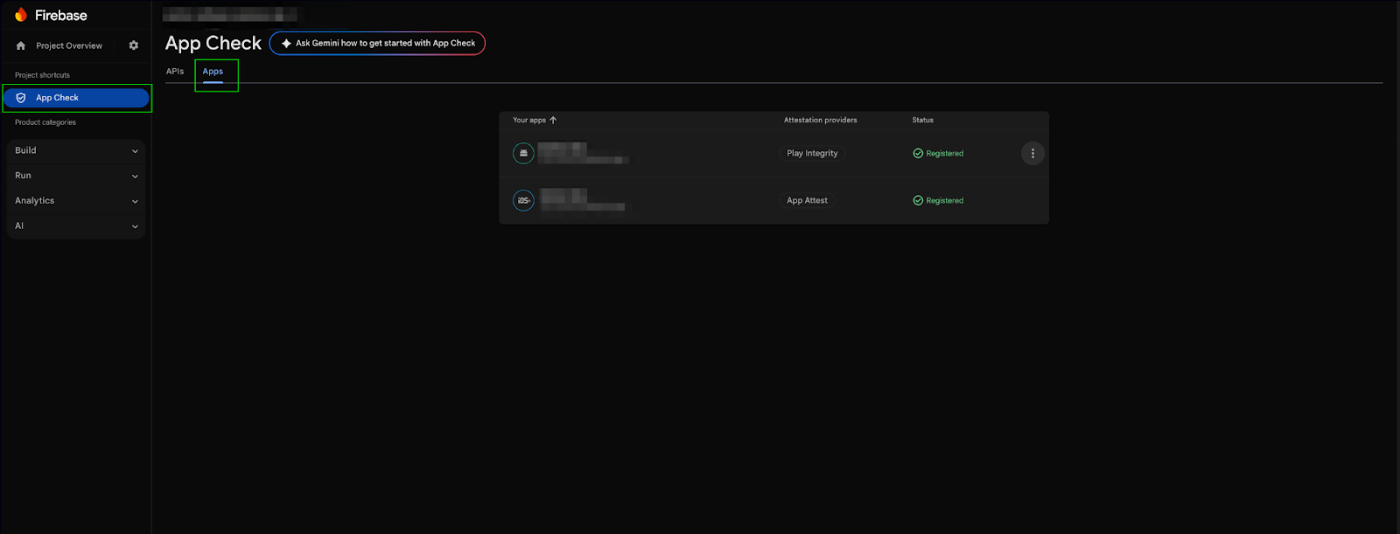Click the Play Integrity provider chip
The width and height of the screenshot is (1400, 534).
812,153
